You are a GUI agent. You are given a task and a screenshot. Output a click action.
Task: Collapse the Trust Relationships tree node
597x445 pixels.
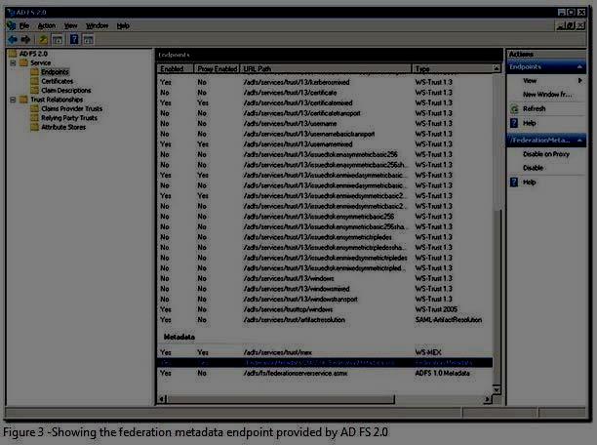(x=13, y=100)
